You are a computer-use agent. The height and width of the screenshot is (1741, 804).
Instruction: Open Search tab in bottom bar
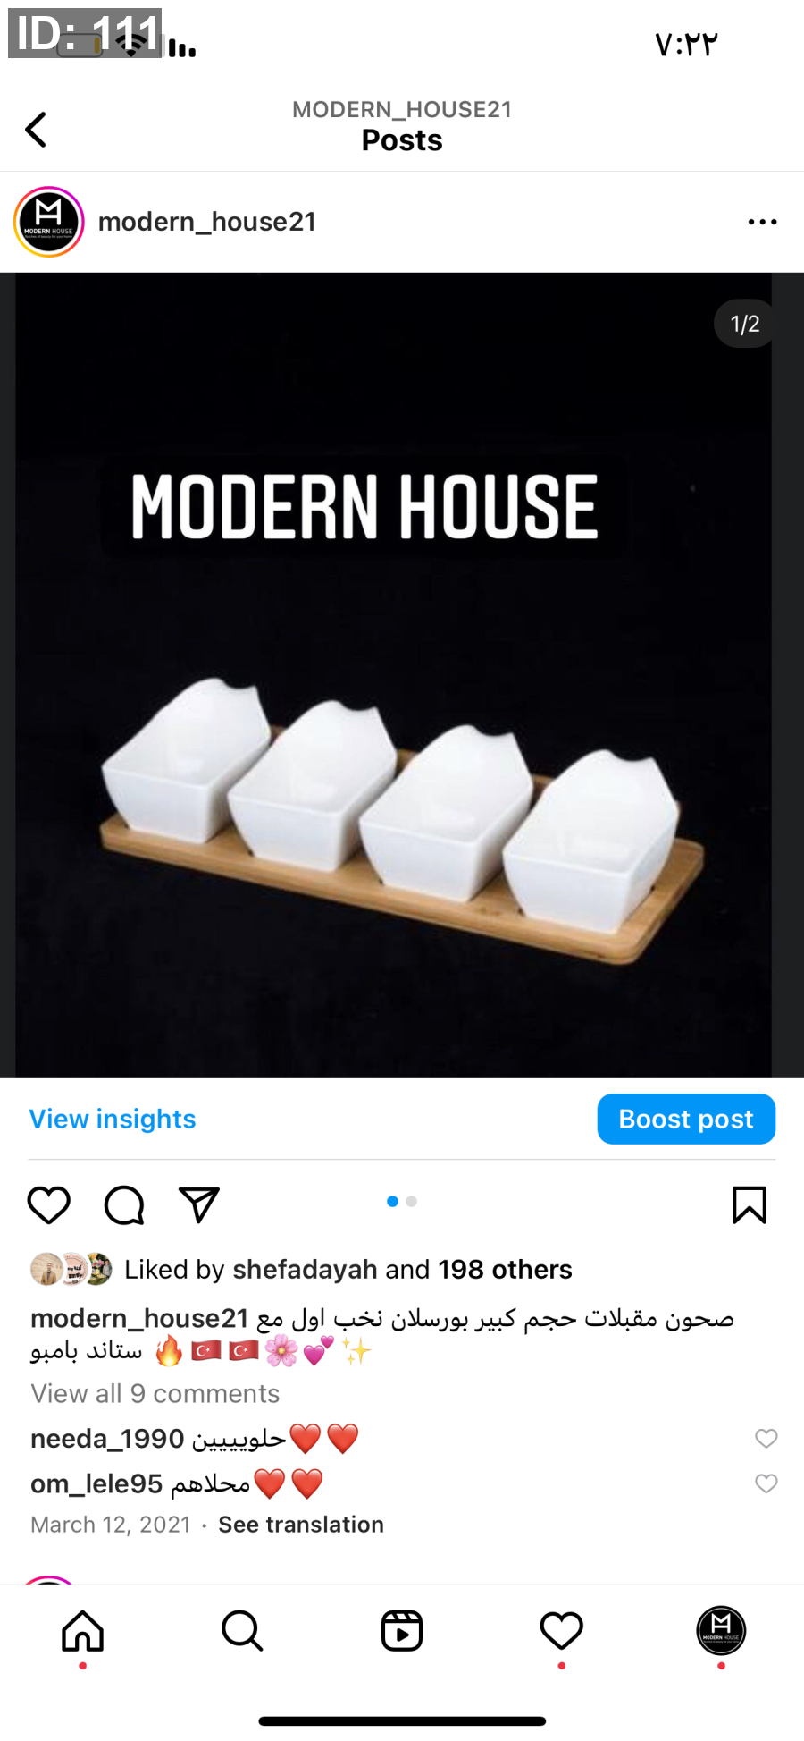click(242, 1630)
